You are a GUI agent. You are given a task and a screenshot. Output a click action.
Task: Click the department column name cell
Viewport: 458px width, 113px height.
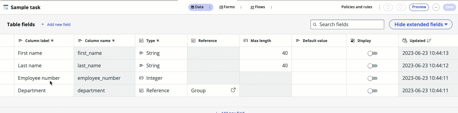pos(104,90)
